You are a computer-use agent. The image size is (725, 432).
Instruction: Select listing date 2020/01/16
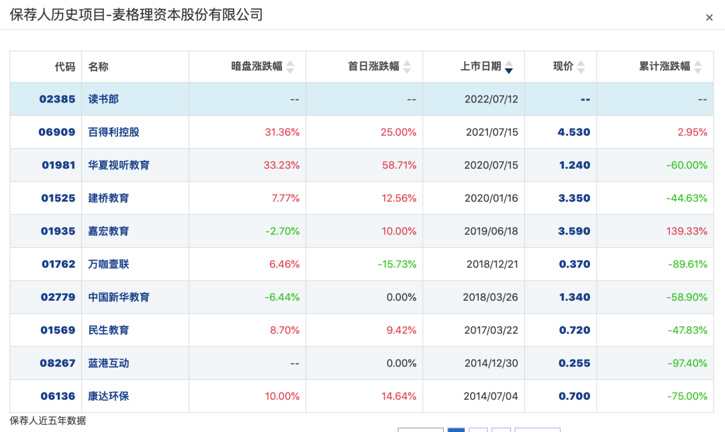point(491,198)
